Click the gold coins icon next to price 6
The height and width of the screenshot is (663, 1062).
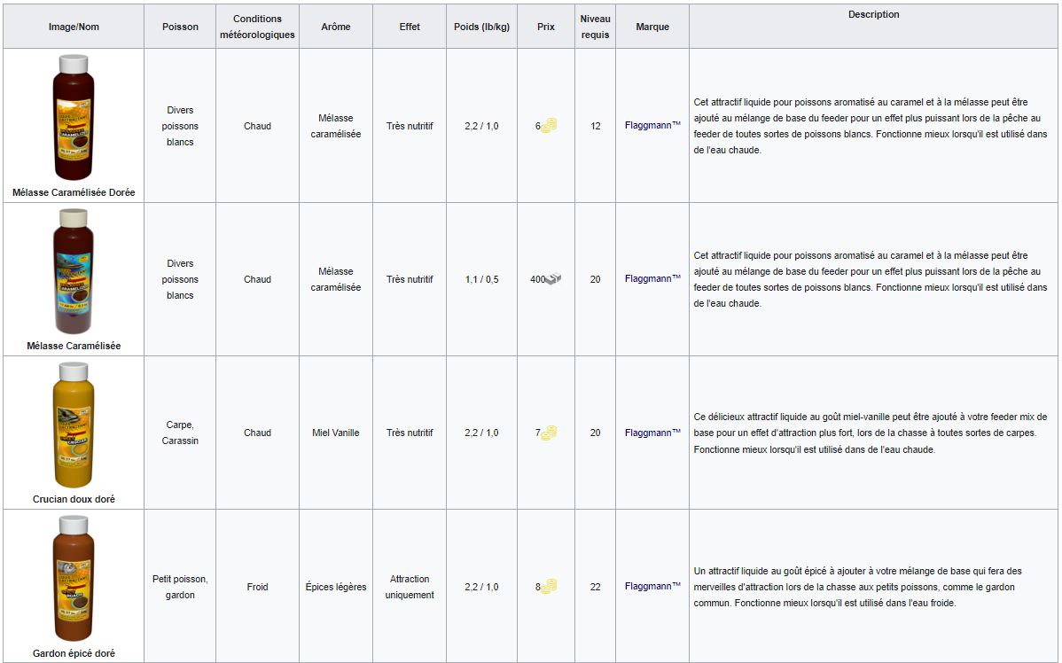(x=549, y=125)
